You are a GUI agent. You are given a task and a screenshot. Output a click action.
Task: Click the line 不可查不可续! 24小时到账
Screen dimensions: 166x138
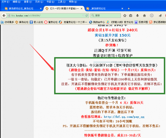(112, 121)
